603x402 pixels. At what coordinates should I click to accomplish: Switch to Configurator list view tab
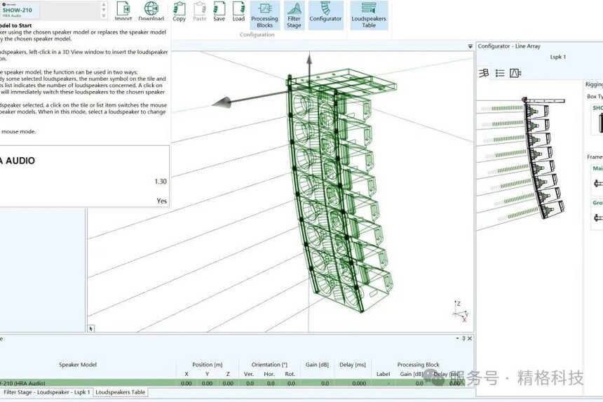[x=500, y=73]
